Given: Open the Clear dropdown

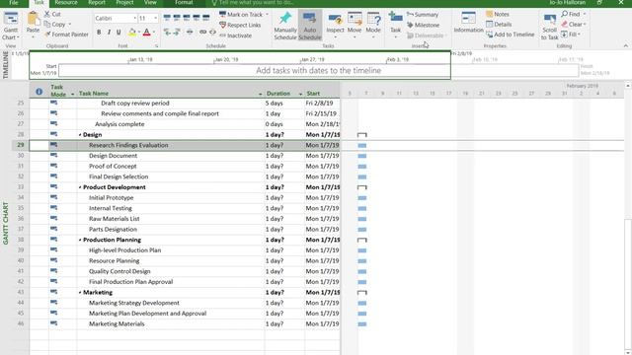Looking at the screenshot, I should coord(573,24).
